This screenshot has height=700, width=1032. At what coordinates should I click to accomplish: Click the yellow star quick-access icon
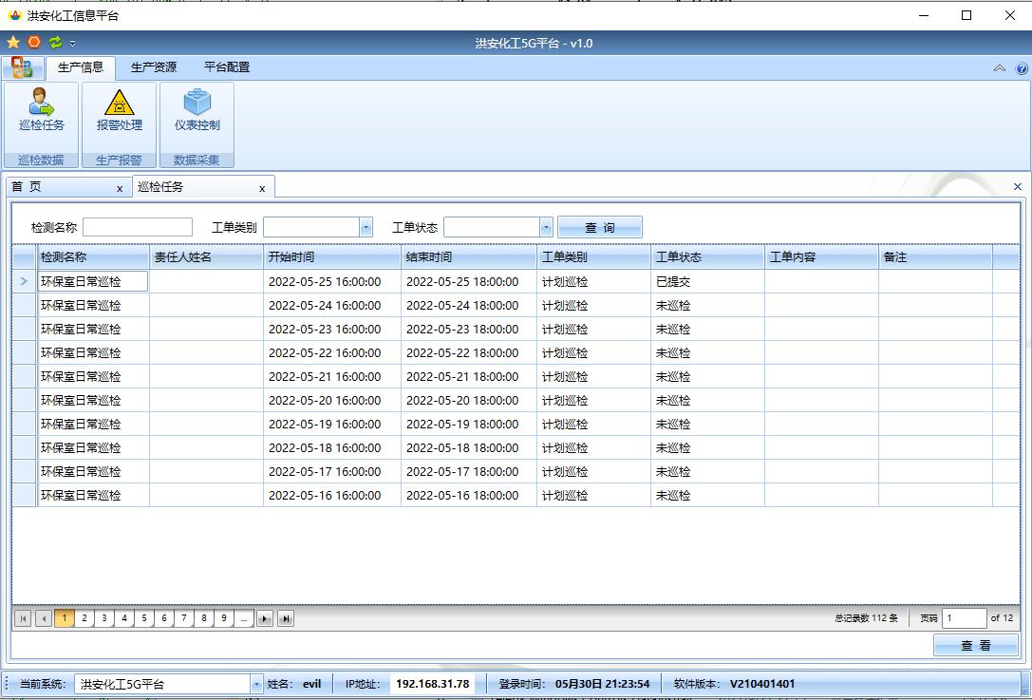click(13, 43)
